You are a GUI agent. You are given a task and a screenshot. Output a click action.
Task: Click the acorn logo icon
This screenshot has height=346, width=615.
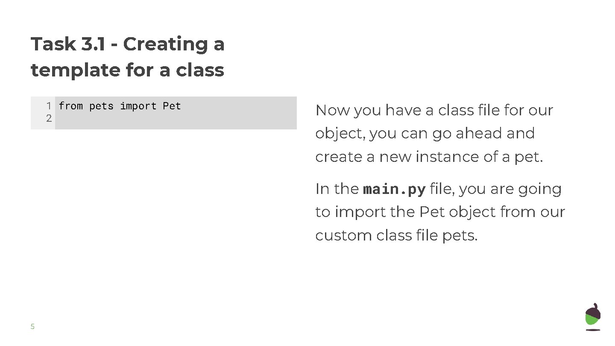tap(593, 317)
